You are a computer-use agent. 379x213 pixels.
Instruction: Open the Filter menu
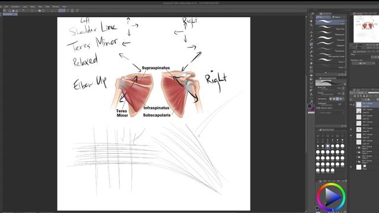(x=47, y=7)
